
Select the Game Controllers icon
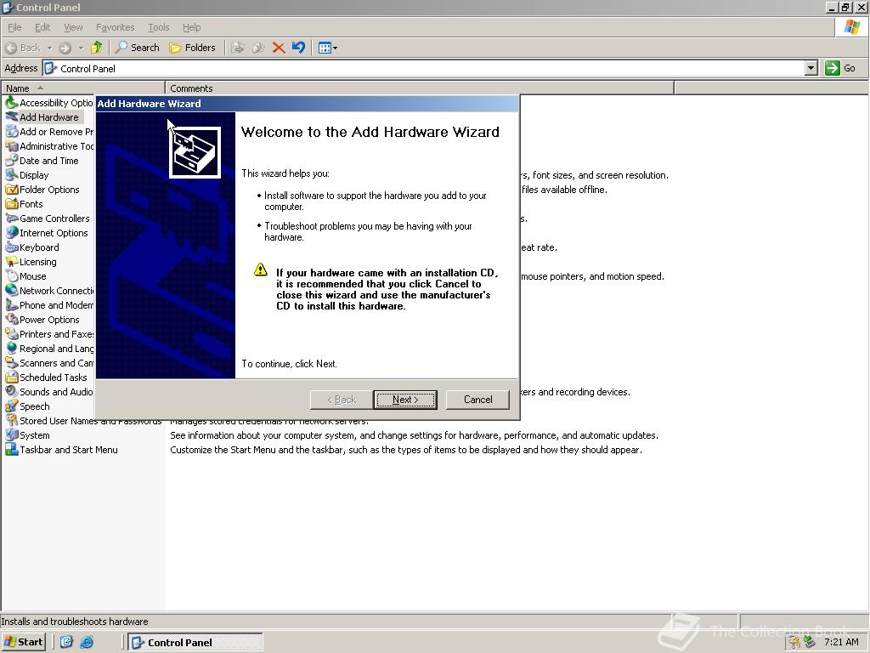[11, 219]
